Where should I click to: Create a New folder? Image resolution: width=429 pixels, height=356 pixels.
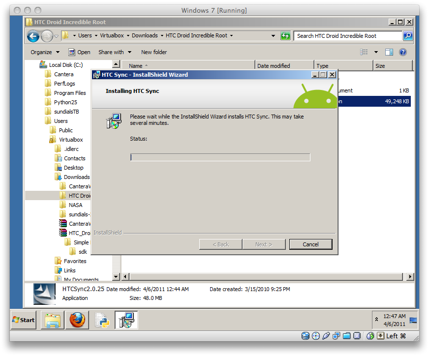click(x=154, y=52)
